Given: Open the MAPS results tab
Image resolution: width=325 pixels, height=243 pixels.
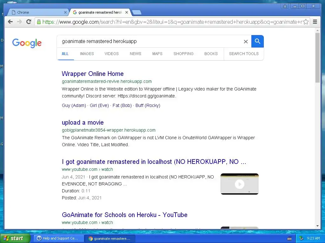Looking at the screenshot, I should tap(157, 54).
